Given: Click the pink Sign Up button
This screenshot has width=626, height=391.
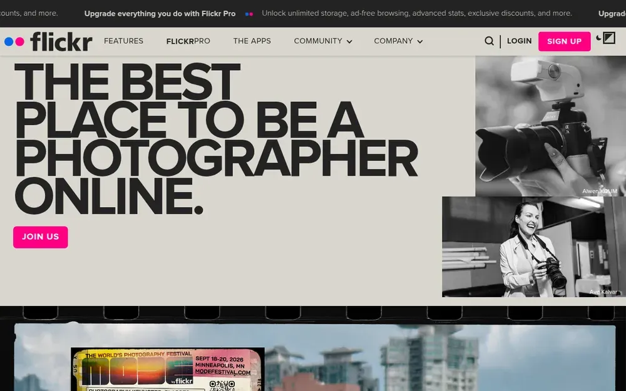Looking at the screenshot, I should (x=564, y=41).
